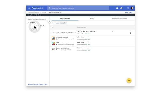Viewport: 161px width, 91px height.
Task: Select the VDI Fleet organizational unit
Action: 34,29
